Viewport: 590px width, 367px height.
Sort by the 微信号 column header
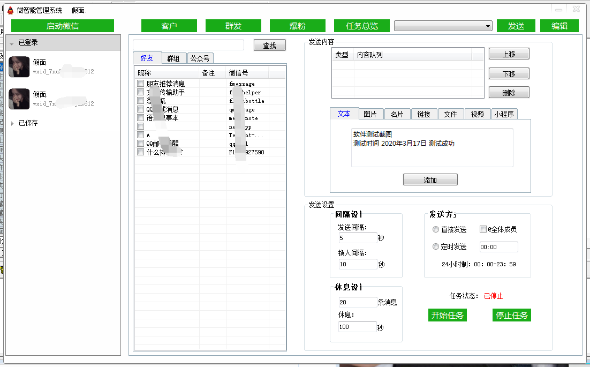pyautogui.click(x=247, y=73)
